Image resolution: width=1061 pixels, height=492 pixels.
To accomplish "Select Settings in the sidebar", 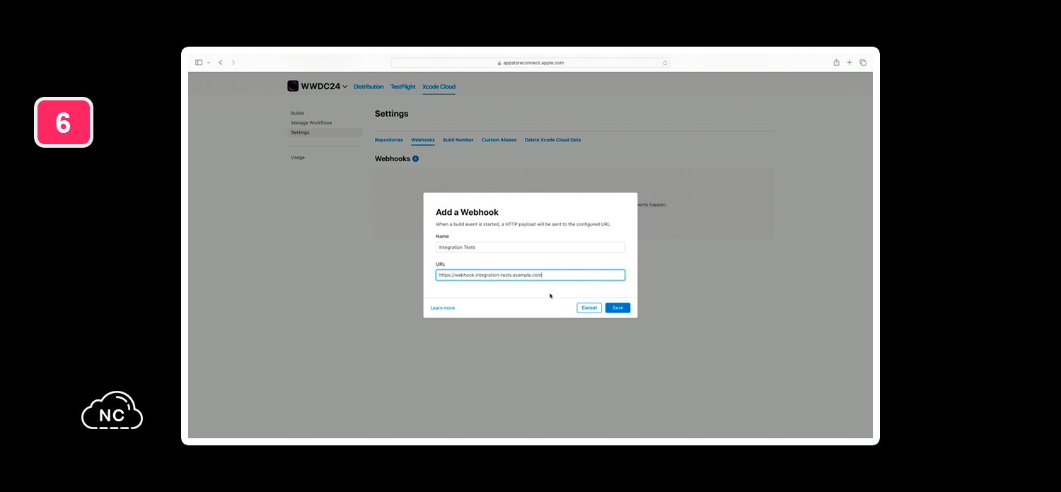I will pos(325,132).
